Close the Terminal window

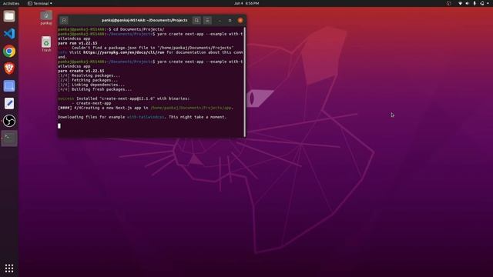[x=240, y=21]
